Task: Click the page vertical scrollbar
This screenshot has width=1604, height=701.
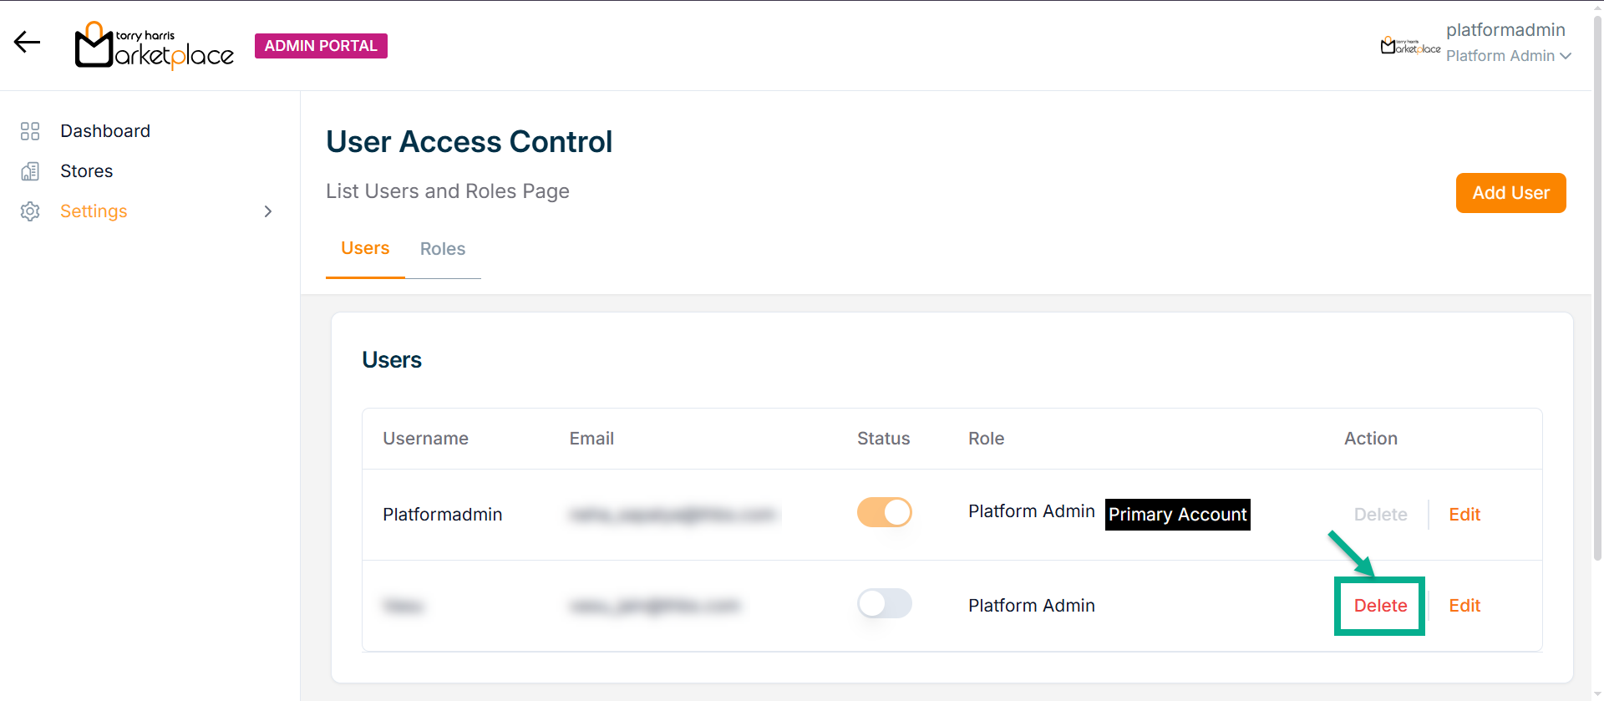Action: tap(1597, 334)
